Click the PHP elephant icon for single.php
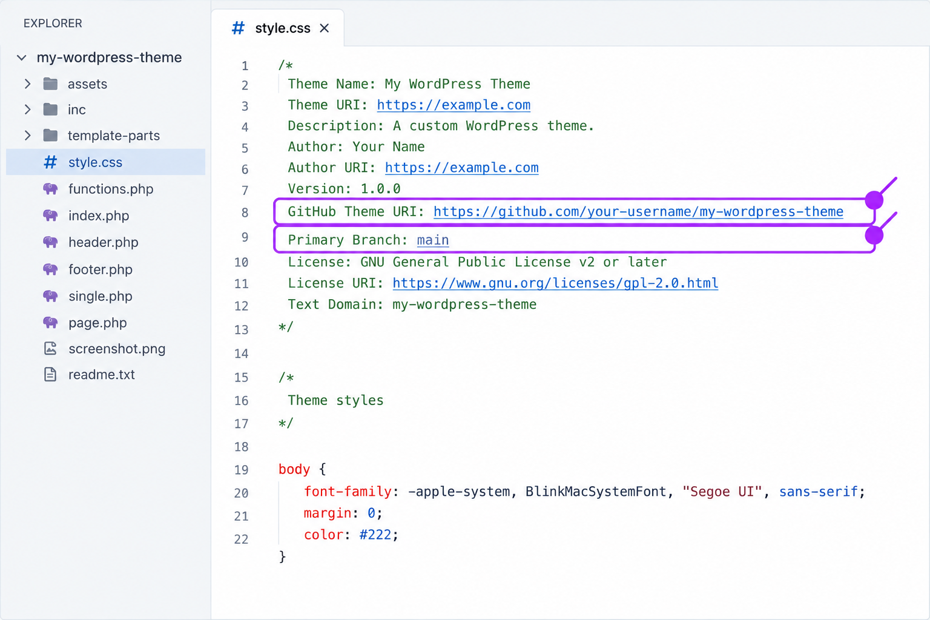This screenshot has width=930, height=620. [51, 296]
